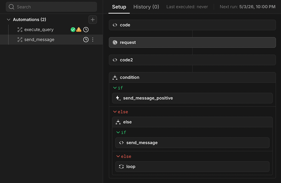Open the code step block

coord(192,25)
